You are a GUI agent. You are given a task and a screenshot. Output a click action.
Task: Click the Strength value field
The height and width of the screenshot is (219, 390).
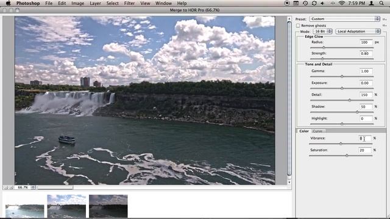pos(366,54)
